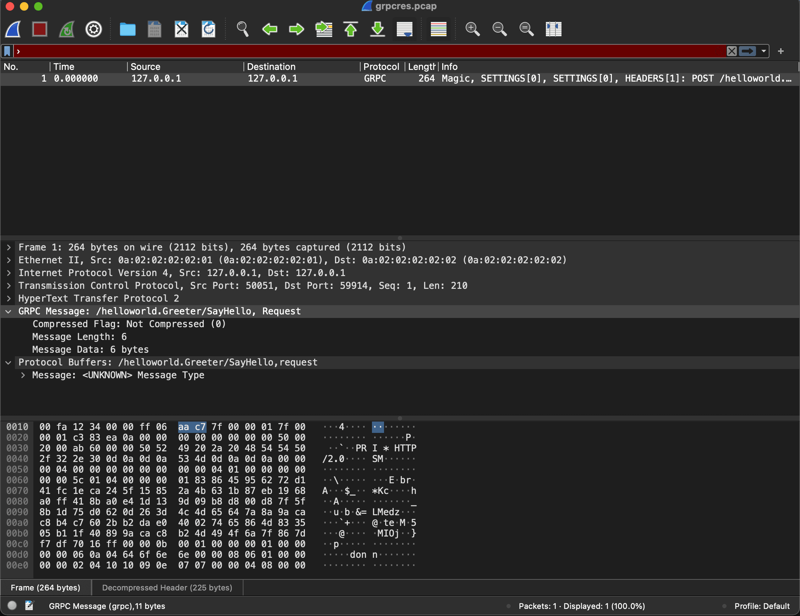Image resolution: width=800 pixels, height=616 pixels.
Task: Click the resize columns icon
Action: [x=553, y=29]
